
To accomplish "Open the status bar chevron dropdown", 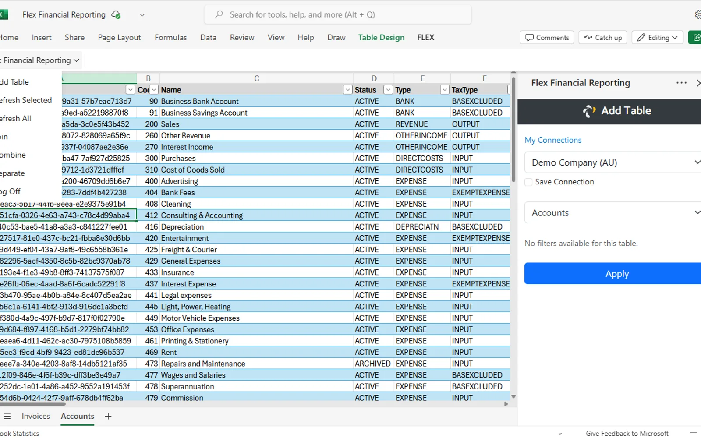I will (560, 434).
